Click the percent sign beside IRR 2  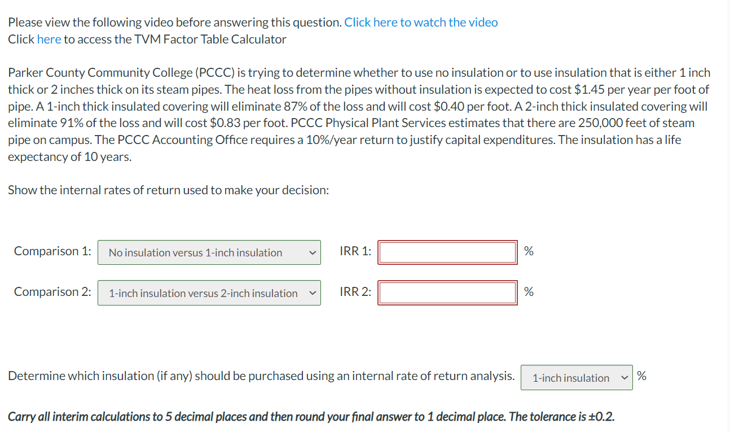pyautogui.click(x=529, y=291)
